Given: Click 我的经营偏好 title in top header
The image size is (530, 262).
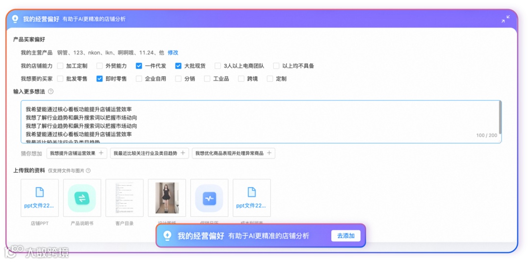Looking at the screenshot, I should pyautogui.click(x=41, y=19).
